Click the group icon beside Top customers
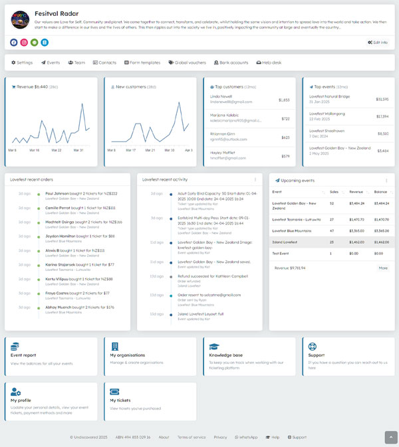The width and height of the screenshot is (399, 447). click(212, 87)
